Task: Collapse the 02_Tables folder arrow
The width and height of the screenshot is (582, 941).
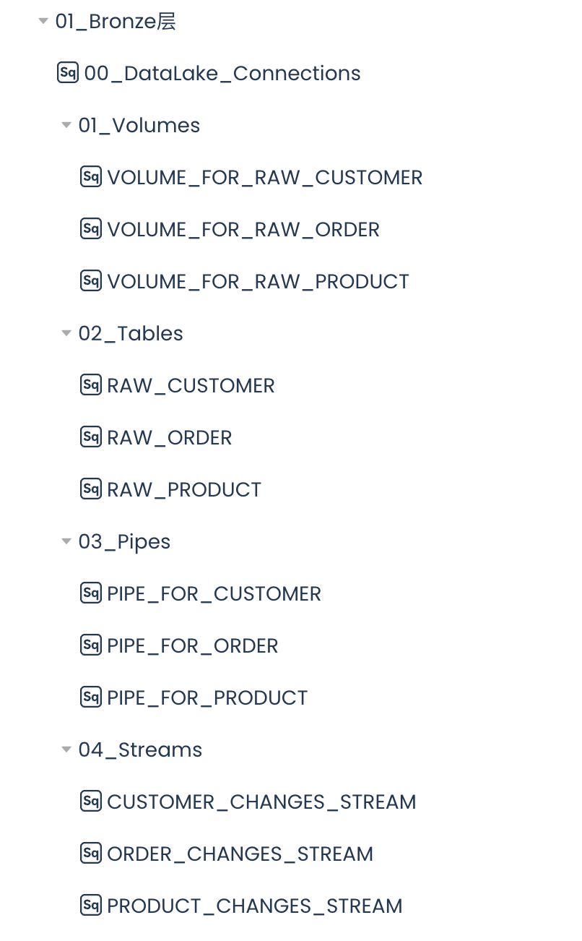Action: click(66, 334)
